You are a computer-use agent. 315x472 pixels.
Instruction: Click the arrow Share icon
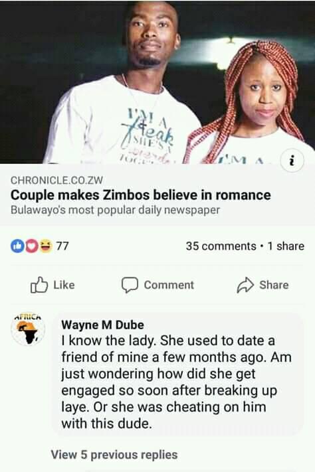[x=245, y=285]
